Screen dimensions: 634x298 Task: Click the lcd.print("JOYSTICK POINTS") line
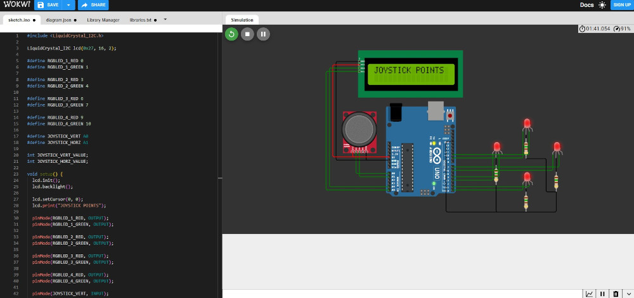[68, 205]
